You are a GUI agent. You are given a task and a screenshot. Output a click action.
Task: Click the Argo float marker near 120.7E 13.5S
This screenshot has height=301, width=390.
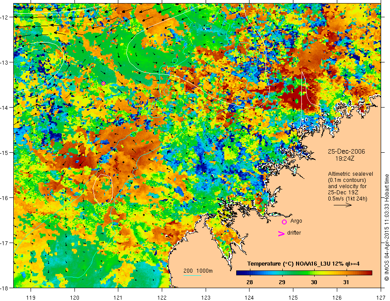[x=103, y=84]
